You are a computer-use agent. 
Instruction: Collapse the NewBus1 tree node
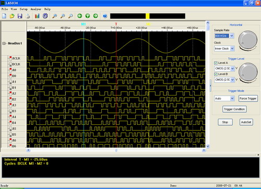pyautogui.click(x=4, y=43)
